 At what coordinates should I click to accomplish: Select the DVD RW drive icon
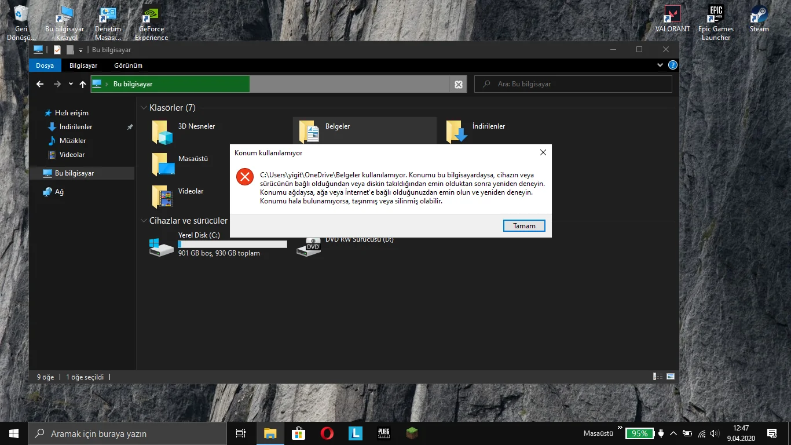click(309, 246)
